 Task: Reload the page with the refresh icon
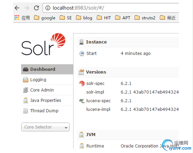click(x=37, y=8)
